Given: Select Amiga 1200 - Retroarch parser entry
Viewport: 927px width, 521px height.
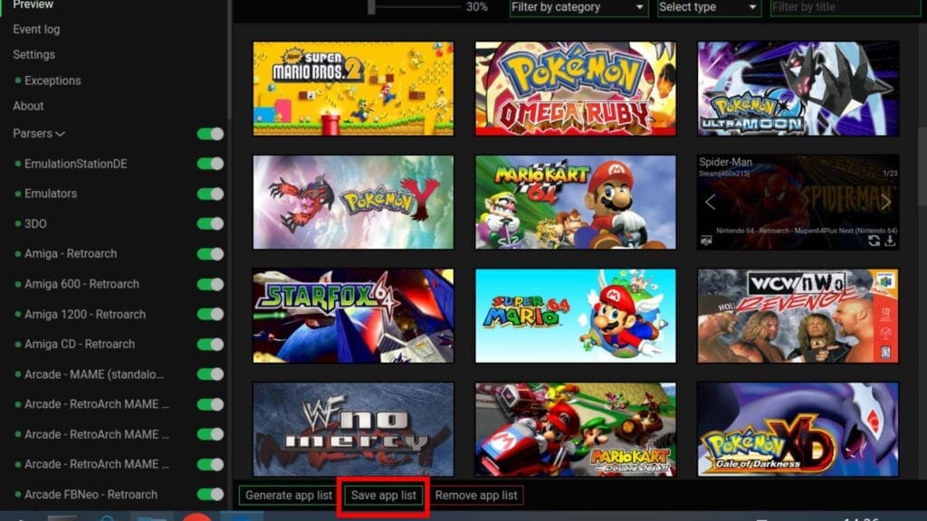Looking at the screenshot, I should coord(84,314).
